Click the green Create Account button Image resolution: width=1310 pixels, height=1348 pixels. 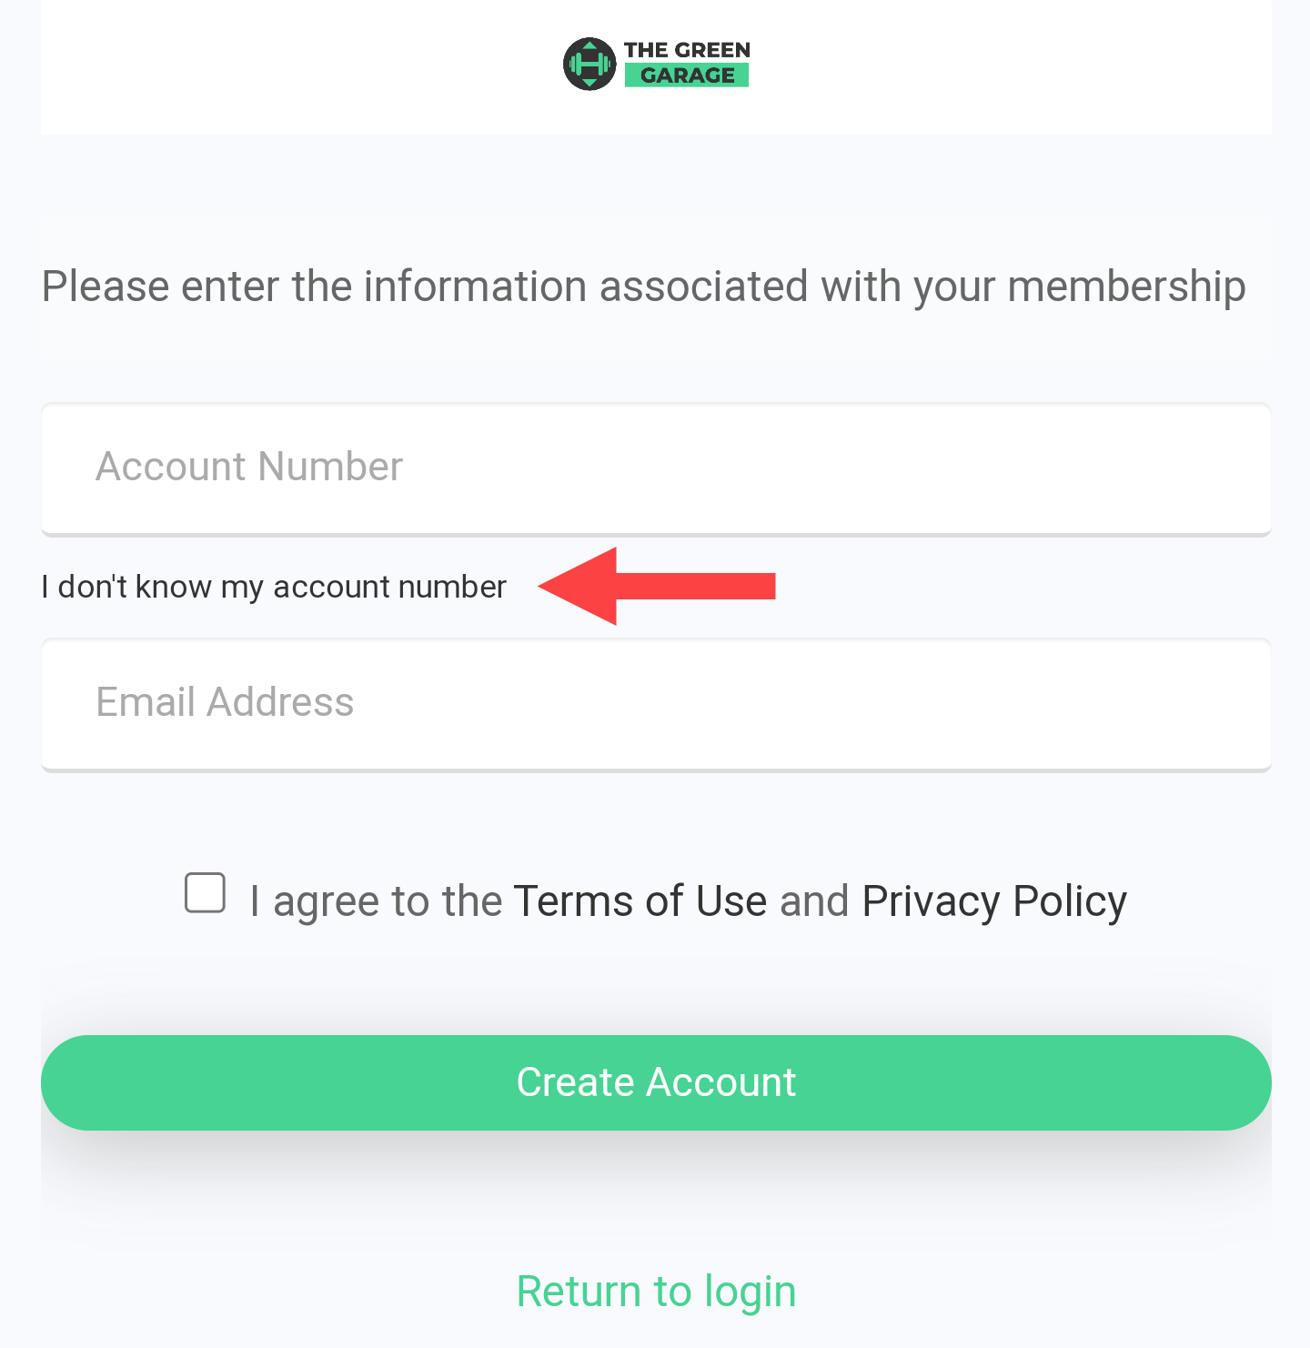pyautogui.click(x=656, y=1082)
